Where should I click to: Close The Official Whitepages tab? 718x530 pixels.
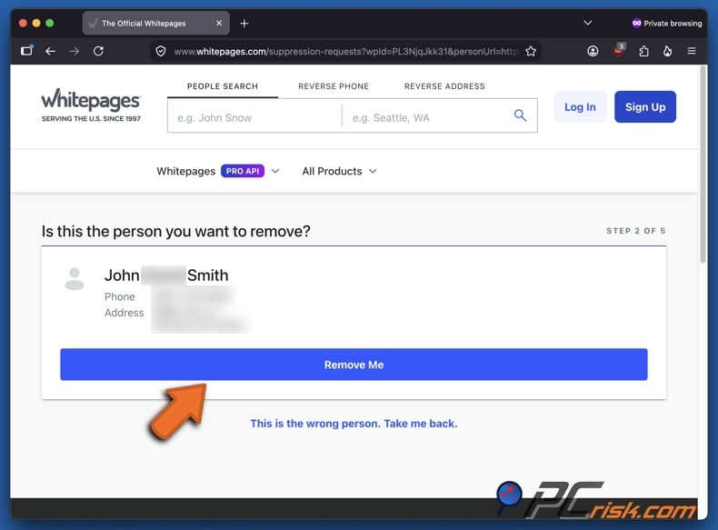[x=219, y=23]
